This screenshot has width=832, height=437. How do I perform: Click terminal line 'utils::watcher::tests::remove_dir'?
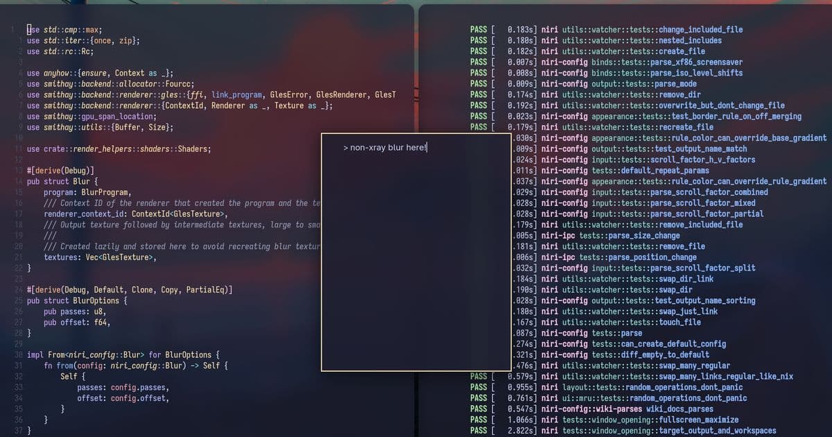tap(632, 95)
